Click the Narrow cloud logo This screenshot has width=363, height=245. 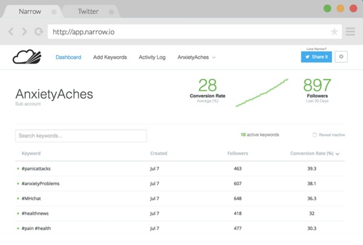pos(27,56)
